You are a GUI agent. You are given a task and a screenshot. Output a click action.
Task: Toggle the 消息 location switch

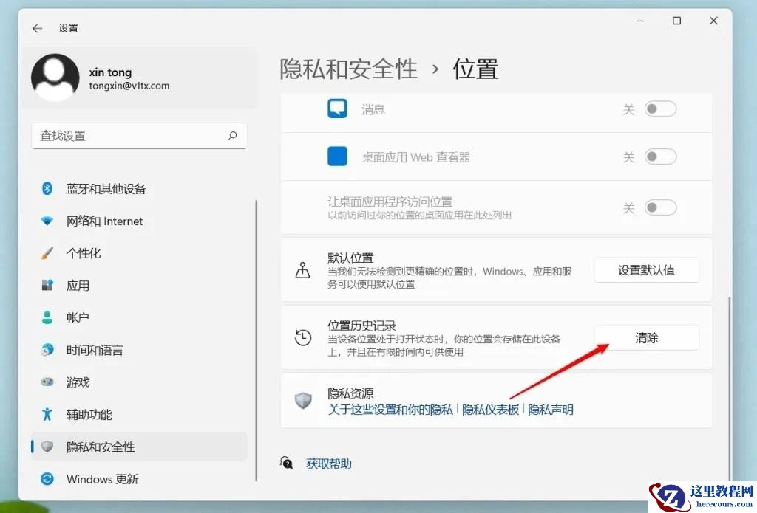(660, 109)
